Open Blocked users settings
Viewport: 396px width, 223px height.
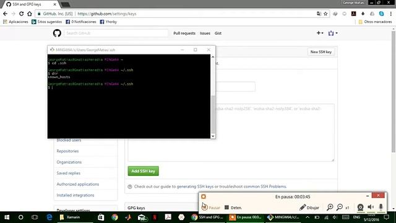69,141
